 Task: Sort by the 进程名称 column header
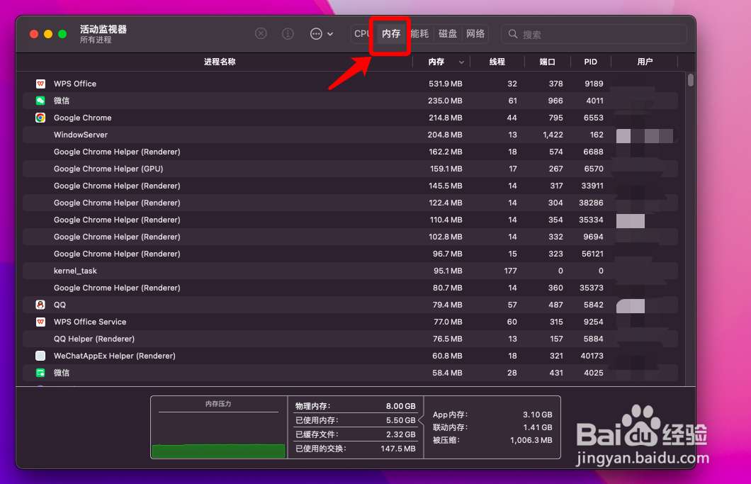click(x=220, y=62)
